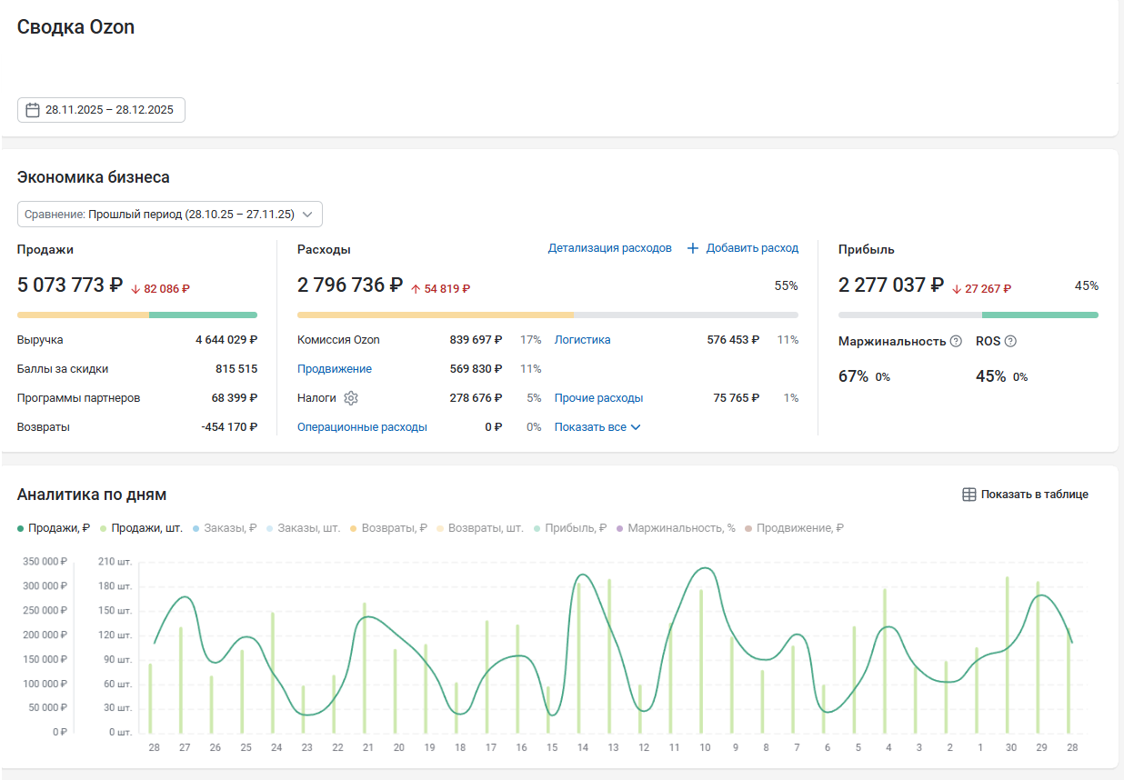Open Детализация расходов link
Image resolution: width=1124 pixels, height=780 pixels.
click(x=609, y=248)
